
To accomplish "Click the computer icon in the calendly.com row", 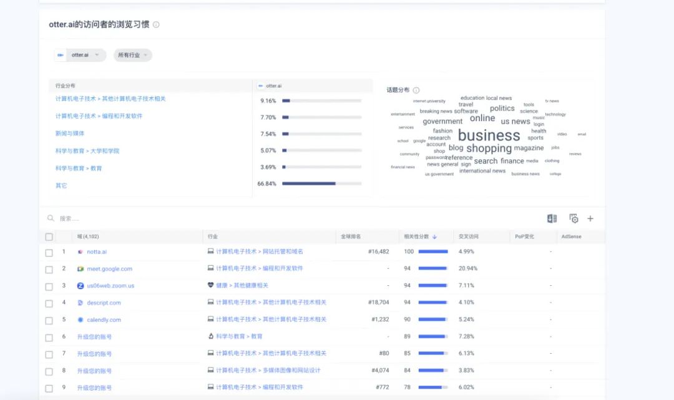I will (211, 320).
